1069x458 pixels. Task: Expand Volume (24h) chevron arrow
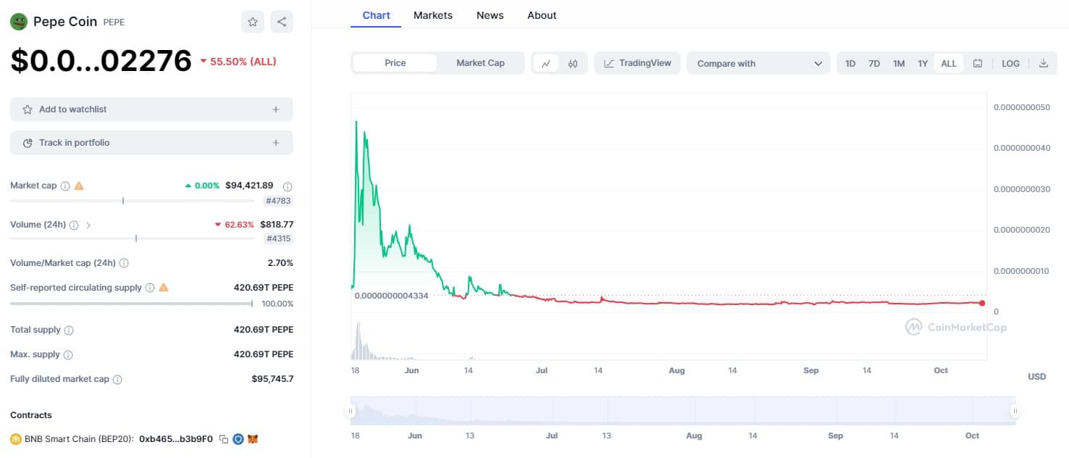coord(88,225)
